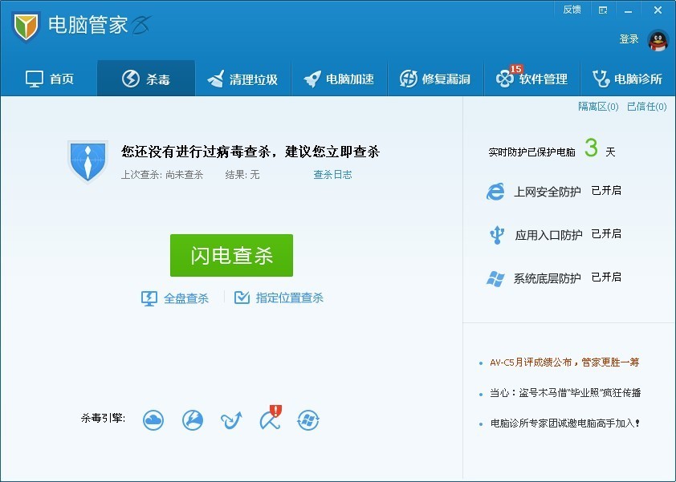Click the 上网安全防护 已开启 status
This screenshot has height=482, width=676.
(x=606, y=191)
